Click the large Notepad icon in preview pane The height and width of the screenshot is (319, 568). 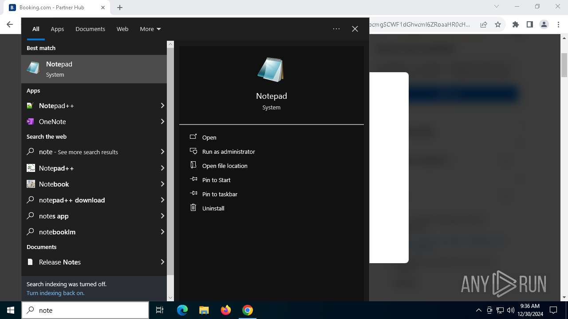(271, 70)
